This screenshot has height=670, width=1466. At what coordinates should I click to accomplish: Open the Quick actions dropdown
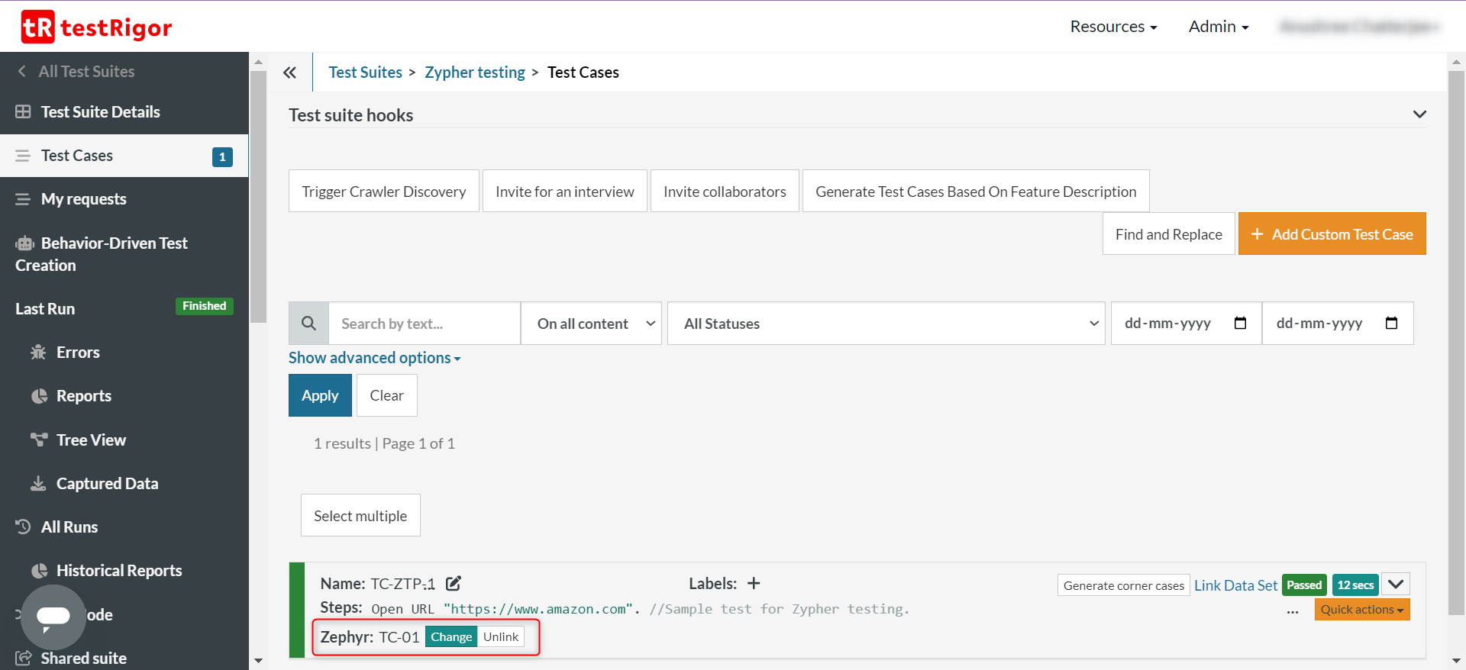click(1361, 610)
